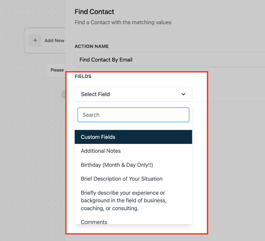Pick the Birthday (Month & Day Only!!) option
This screenshot has height=241, width=265.
click(x=117, y=165)
